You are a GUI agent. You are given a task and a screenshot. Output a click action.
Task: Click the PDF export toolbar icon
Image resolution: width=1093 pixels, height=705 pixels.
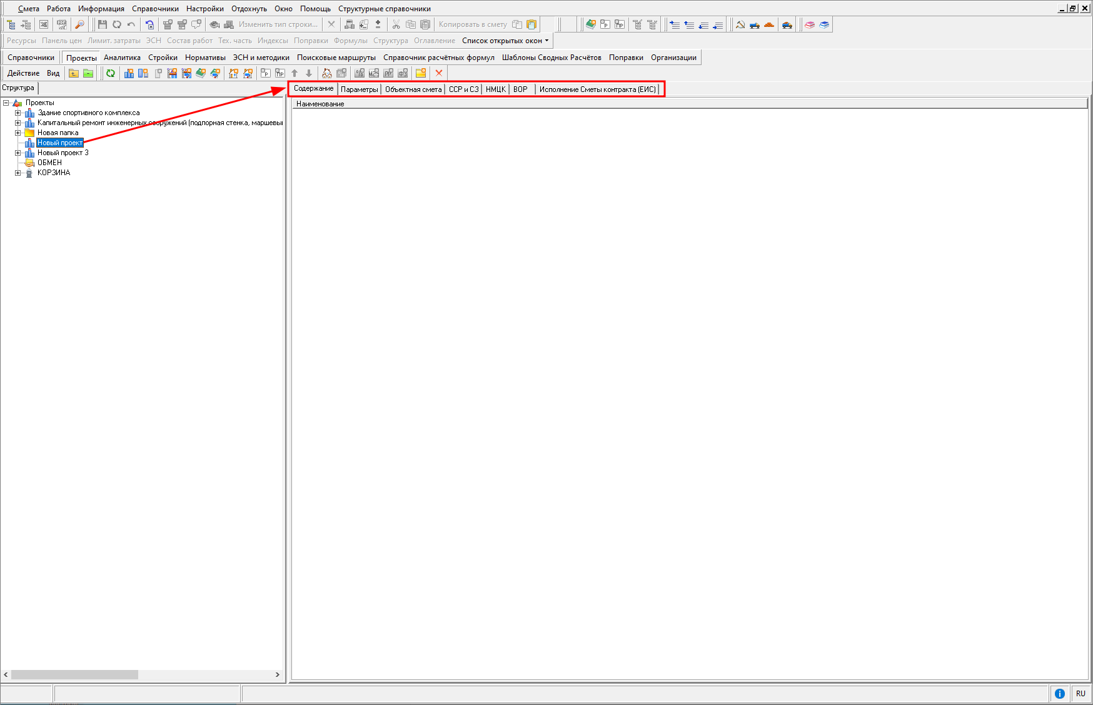[x=61, y=24]
